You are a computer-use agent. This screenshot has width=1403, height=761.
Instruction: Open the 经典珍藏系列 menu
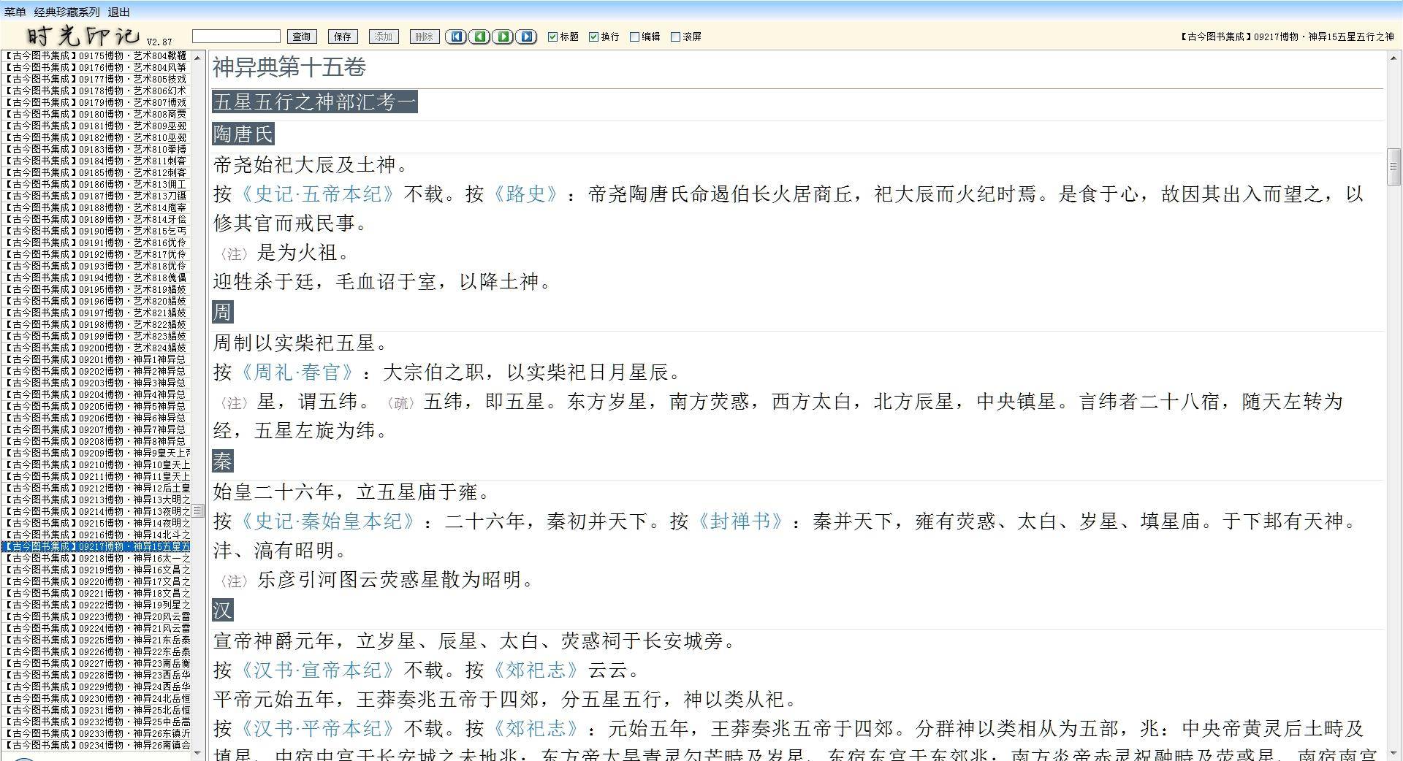(66, 12)
